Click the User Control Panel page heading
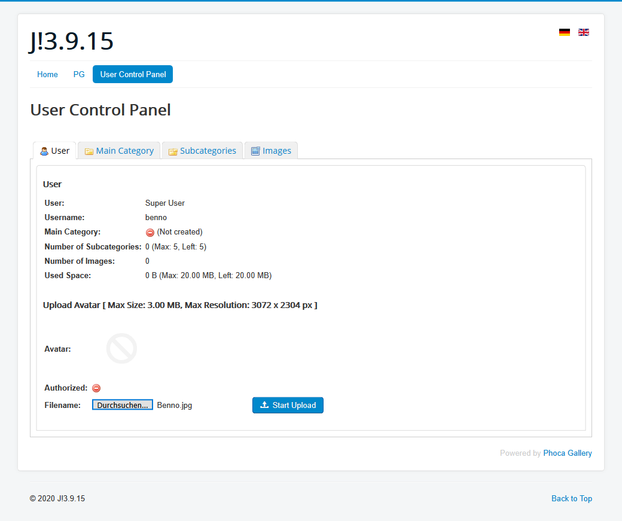 click(100, 110)
